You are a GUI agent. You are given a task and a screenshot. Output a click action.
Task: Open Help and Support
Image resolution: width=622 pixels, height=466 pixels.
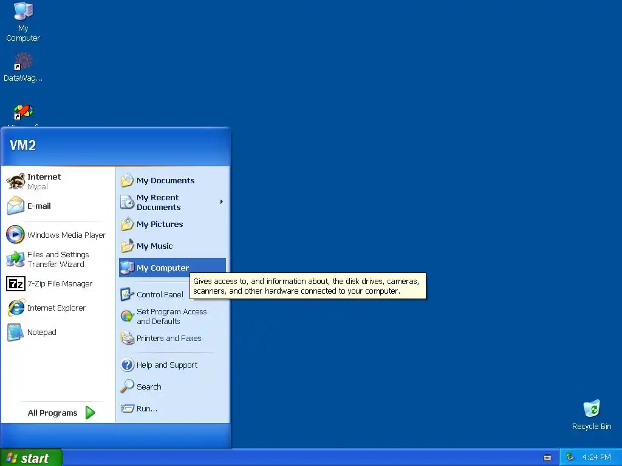pos(172,365)
